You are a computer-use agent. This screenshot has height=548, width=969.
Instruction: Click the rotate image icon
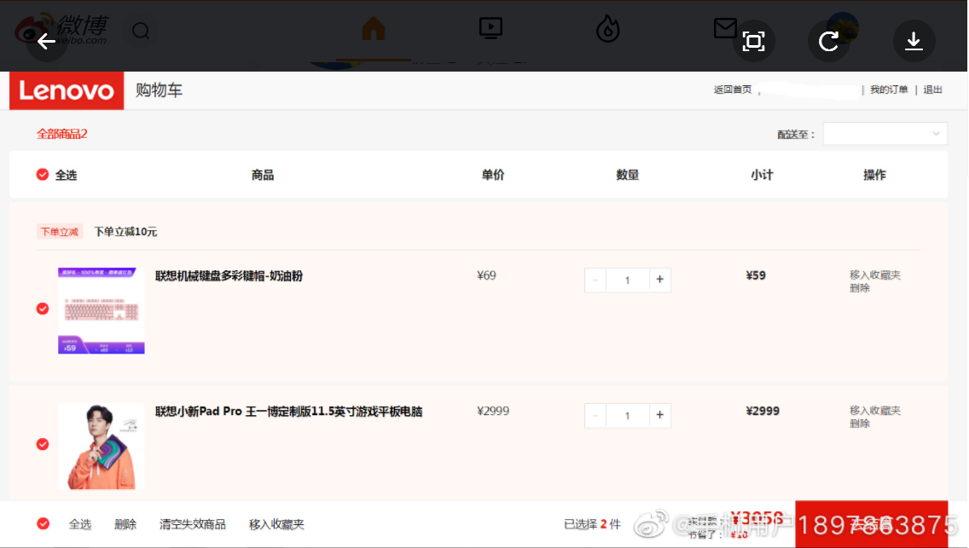click(829, 42)
